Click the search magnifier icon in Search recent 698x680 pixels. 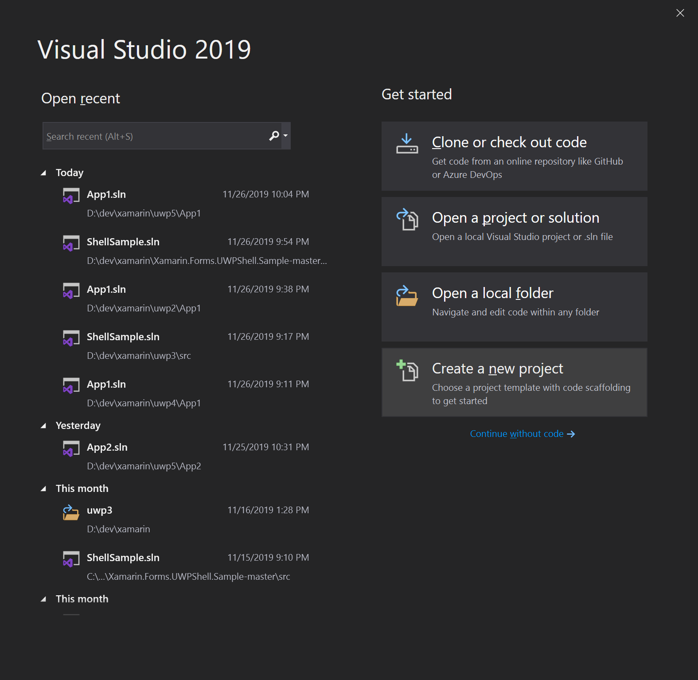point(274,136)
